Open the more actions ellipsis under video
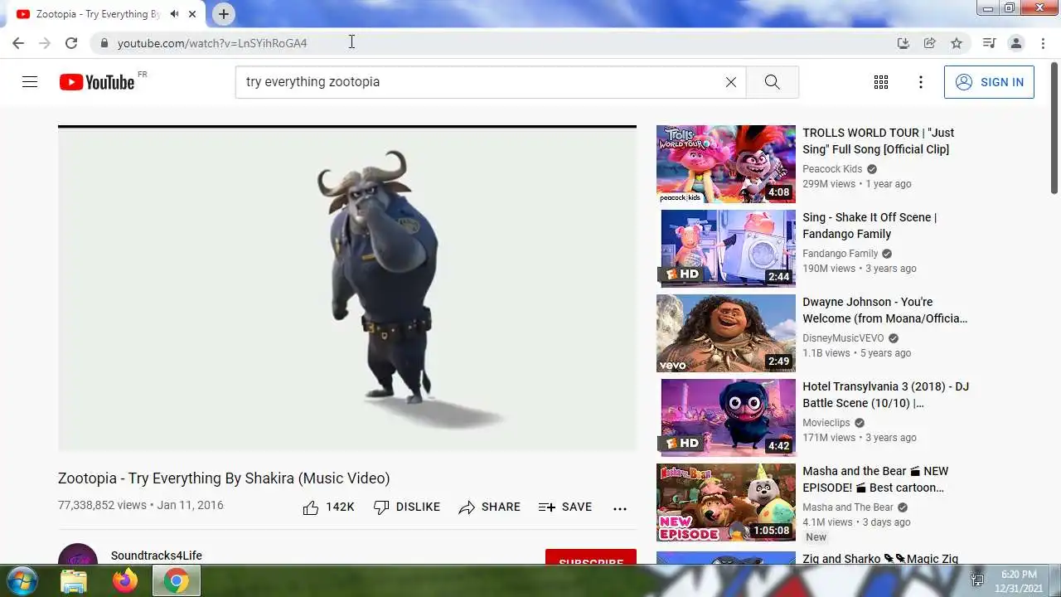 pos(620,508)
